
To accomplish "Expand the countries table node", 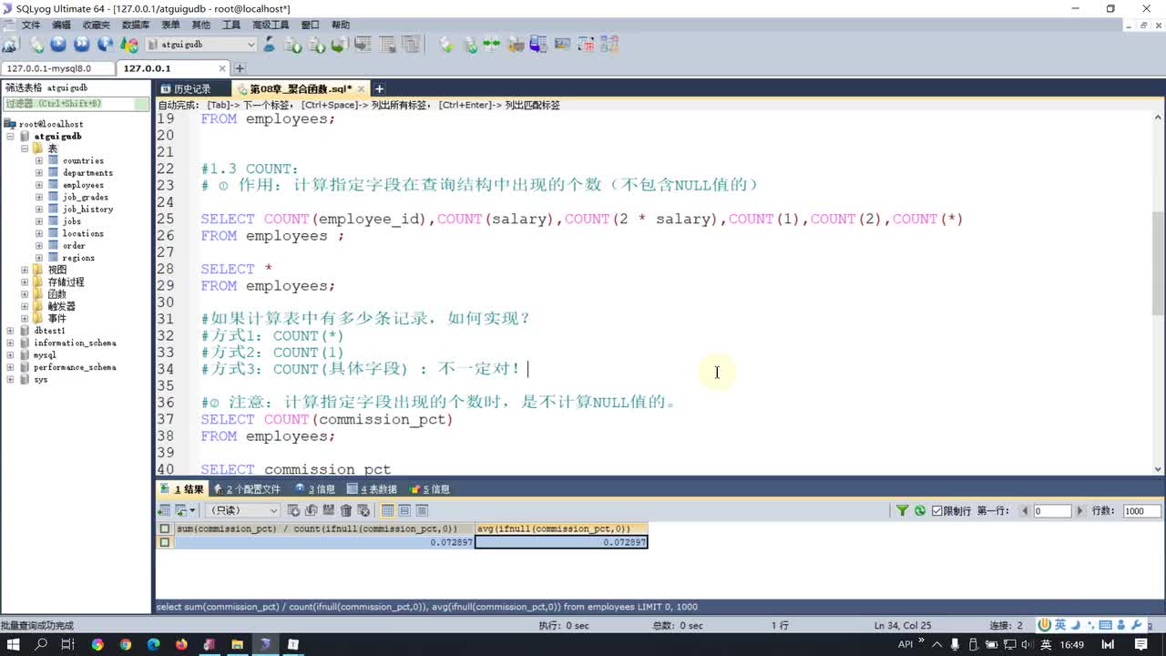I will [x=39, y=160].
